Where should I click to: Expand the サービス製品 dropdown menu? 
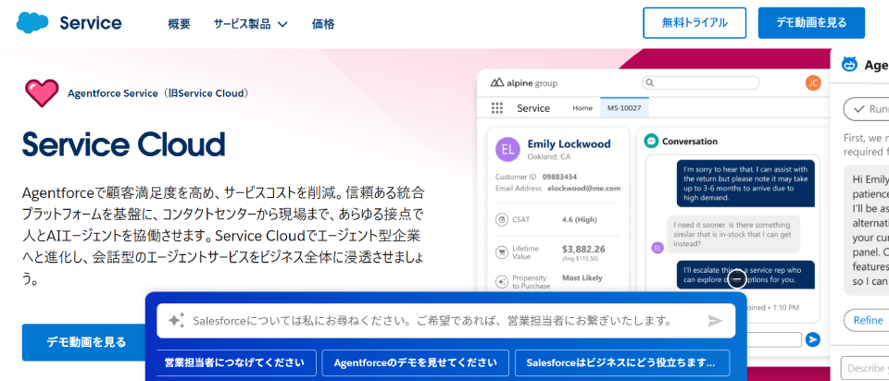tap(251, 24)
